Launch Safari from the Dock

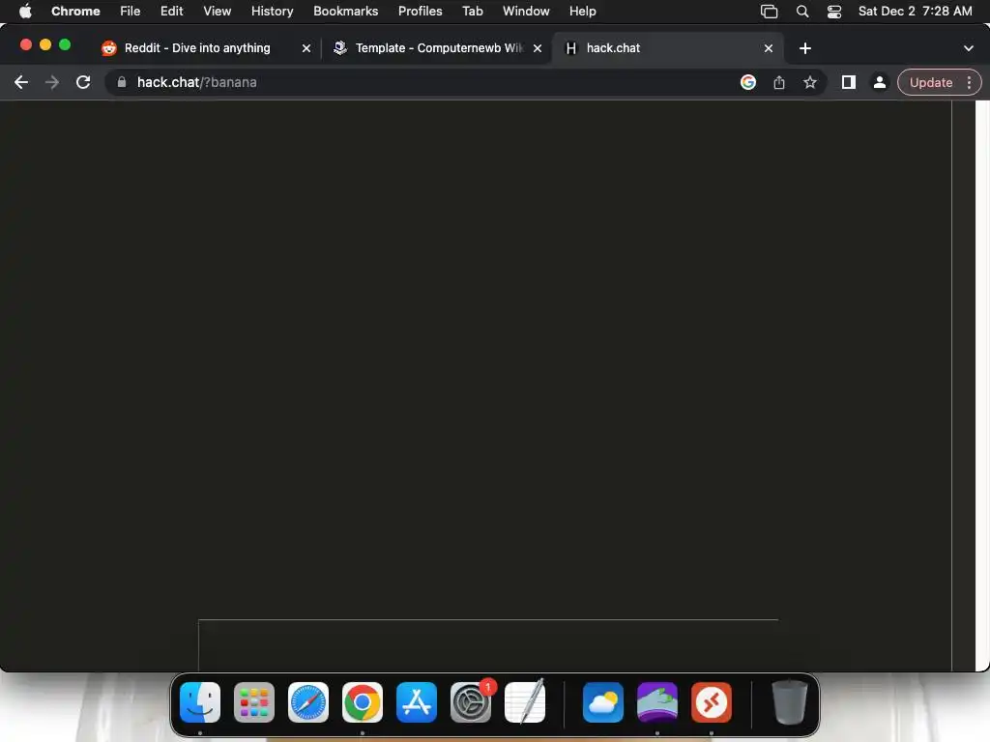tap(308, 702)
